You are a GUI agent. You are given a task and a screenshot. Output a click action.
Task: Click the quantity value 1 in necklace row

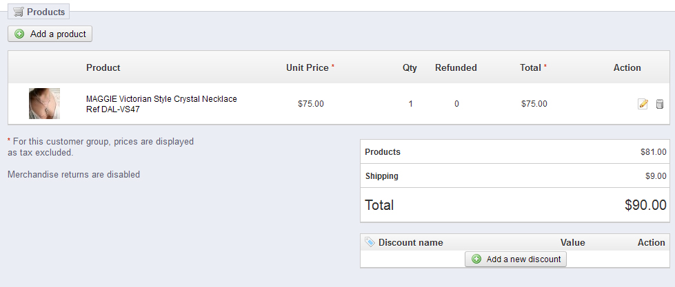[x=411, y=104]
